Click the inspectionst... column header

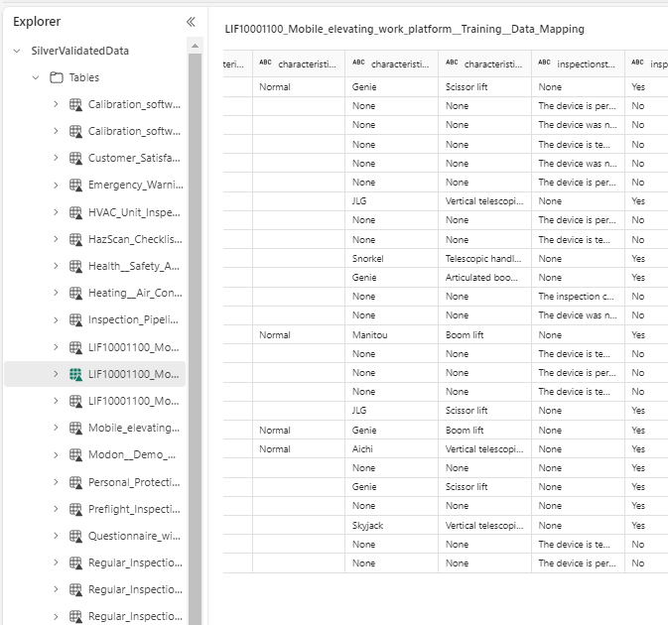click(576, 63)
